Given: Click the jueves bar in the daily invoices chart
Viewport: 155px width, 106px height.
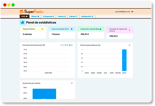Looking at the screenshot, I should (124, 60).
